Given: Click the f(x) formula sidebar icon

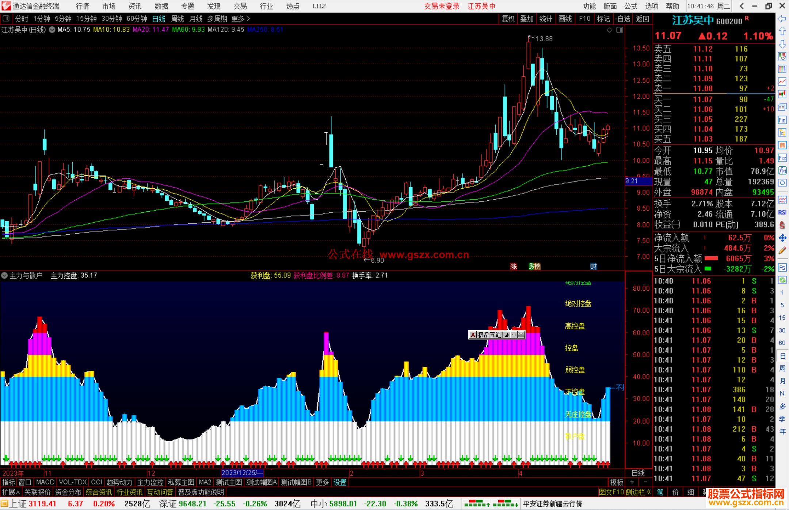Looking at the screenshot, I should tap(782, 170).
